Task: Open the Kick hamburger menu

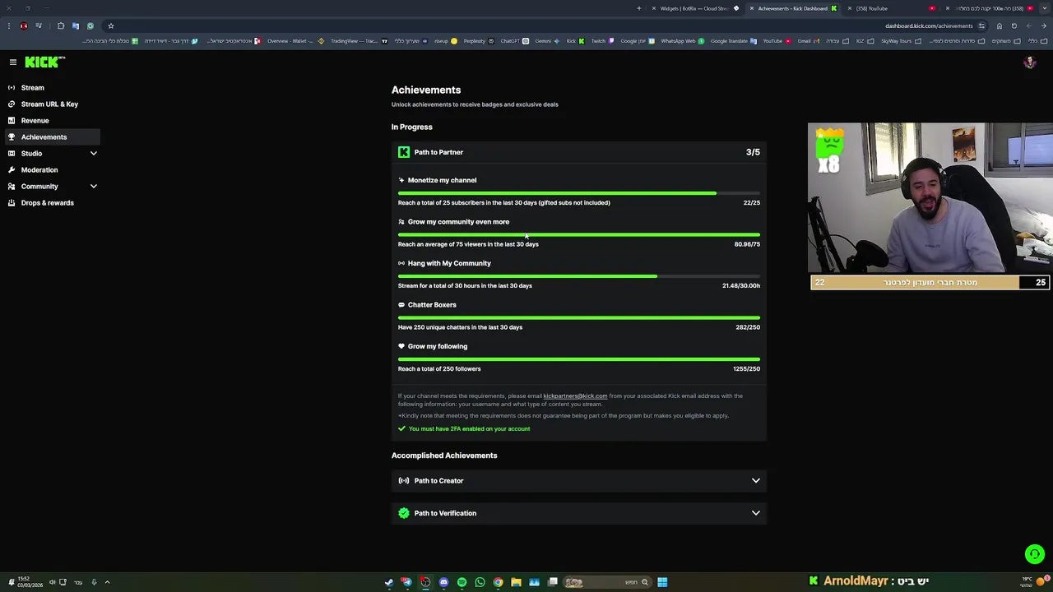Action: coord(13,62)
